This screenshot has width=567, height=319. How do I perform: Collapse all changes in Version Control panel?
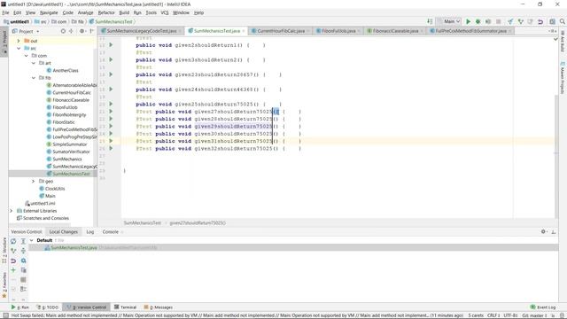point(23,251)
